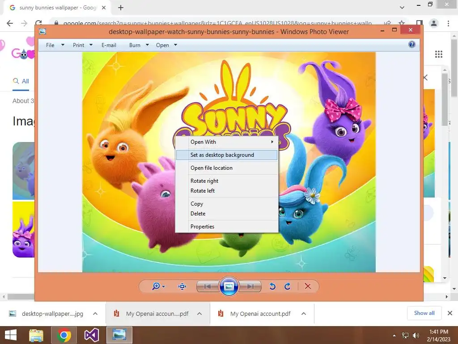Open the Open With submenu
Screen dimensions: 458x344
226,142
